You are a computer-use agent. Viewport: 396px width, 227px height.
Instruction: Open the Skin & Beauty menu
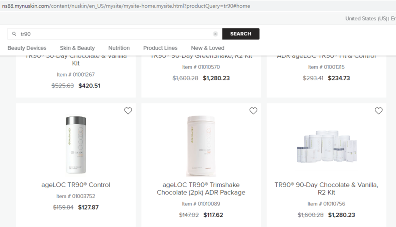[x=77, y=48]
